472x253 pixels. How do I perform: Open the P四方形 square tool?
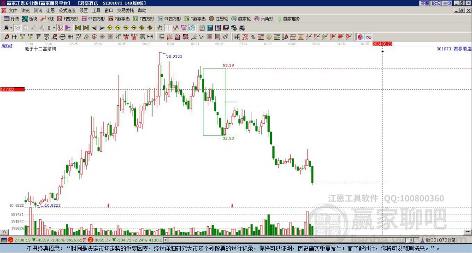pyautogui.click(x=68, y=18)
